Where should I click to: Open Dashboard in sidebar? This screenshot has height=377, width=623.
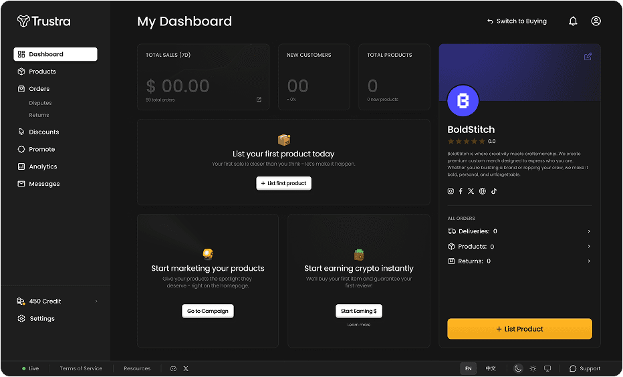(55, 54)
